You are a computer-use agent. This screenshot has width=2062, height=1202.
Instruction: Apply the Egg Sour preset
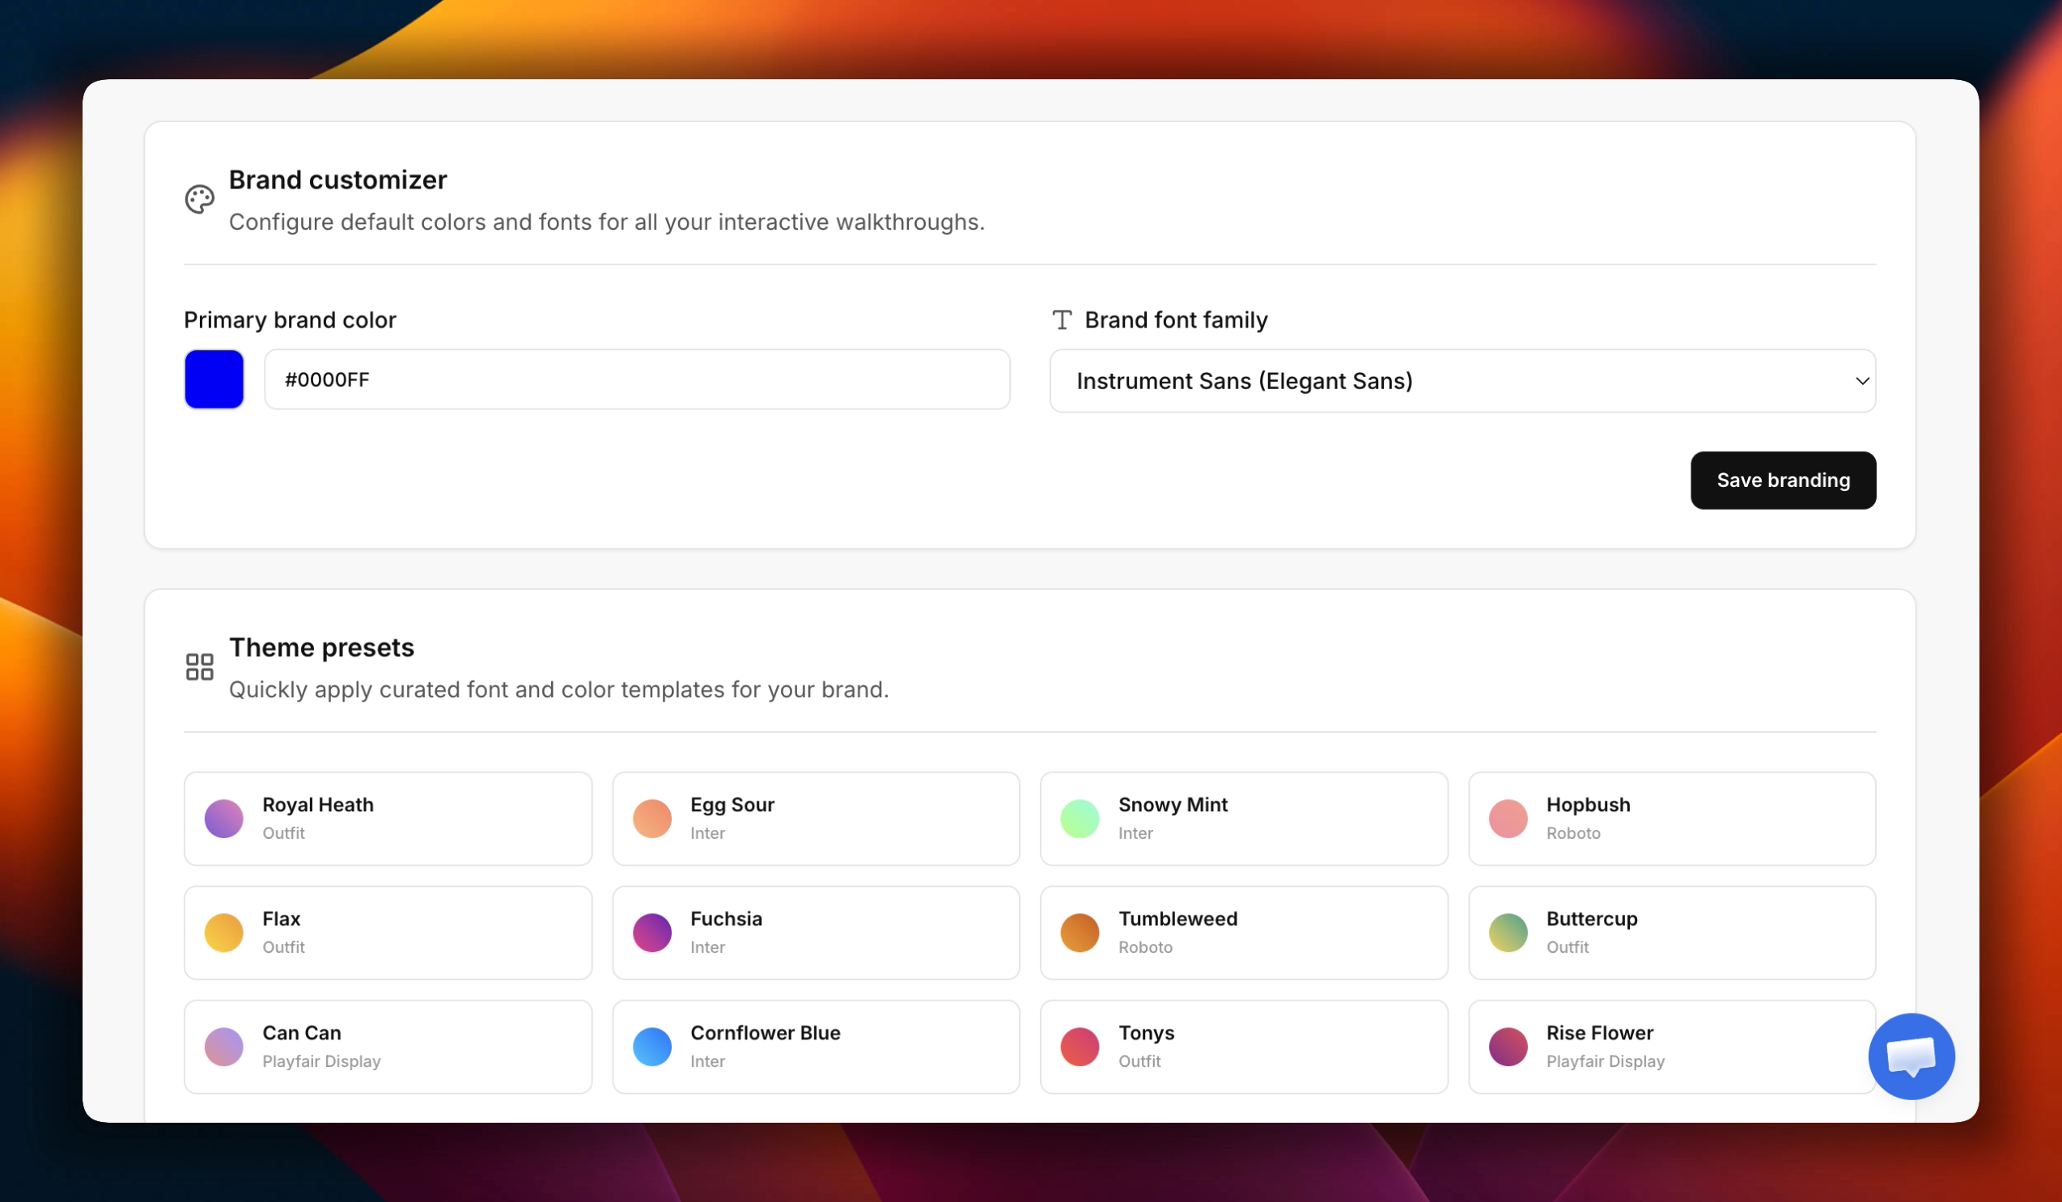click(816, 819)
